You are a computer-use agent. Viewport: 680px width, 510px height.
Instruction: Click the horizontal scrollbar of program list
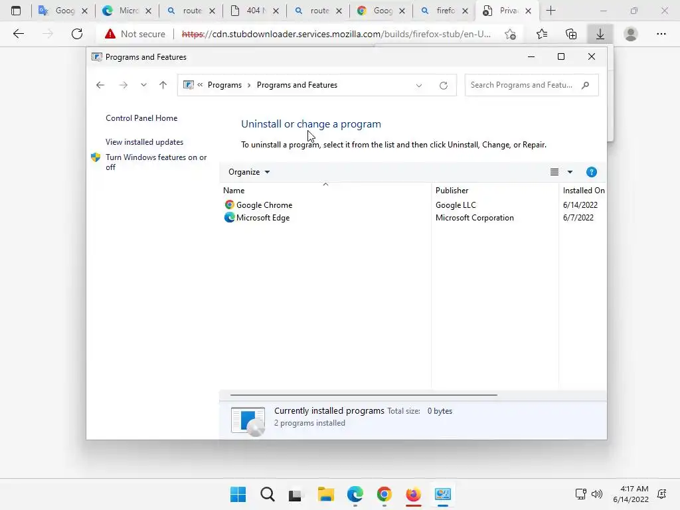pos(363,395)
